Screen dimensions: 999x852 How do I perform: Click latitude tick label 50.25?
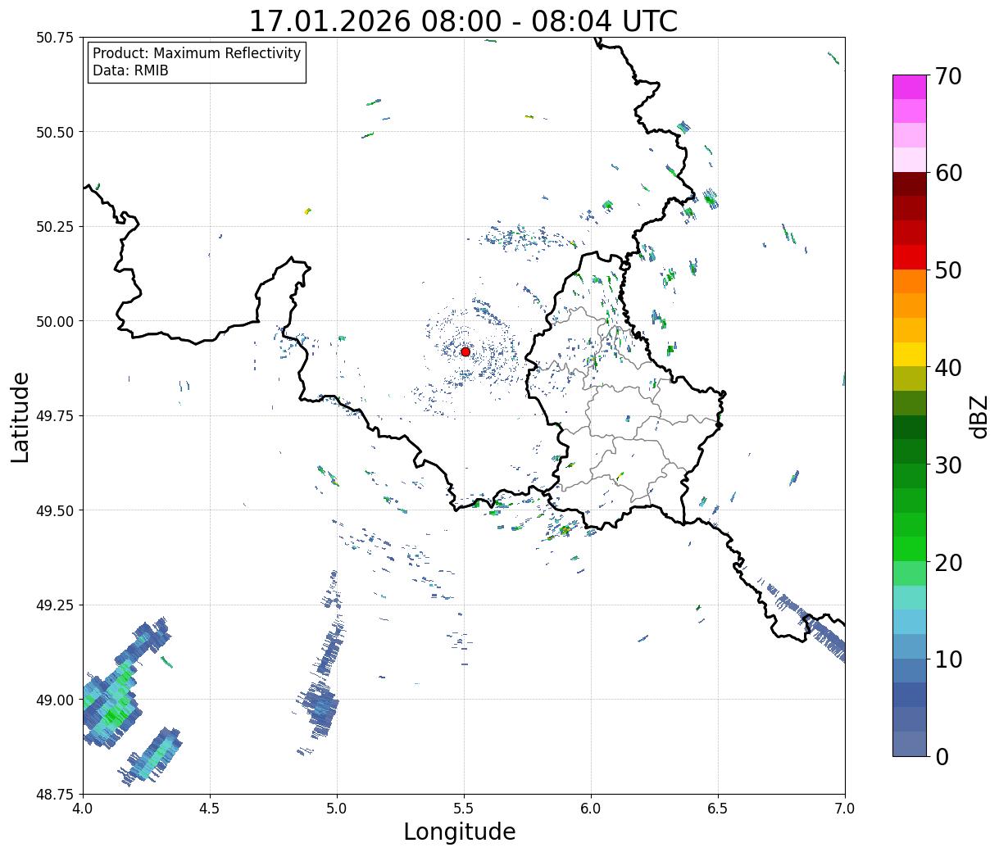pyautogui.click(x=55, y=227)
